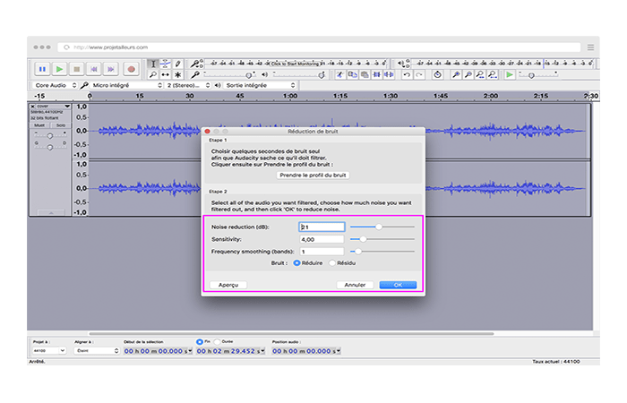Open Position audio time format arrow
Image resolution: width=627 pixels, height=403 pixels.
[339, 351]
